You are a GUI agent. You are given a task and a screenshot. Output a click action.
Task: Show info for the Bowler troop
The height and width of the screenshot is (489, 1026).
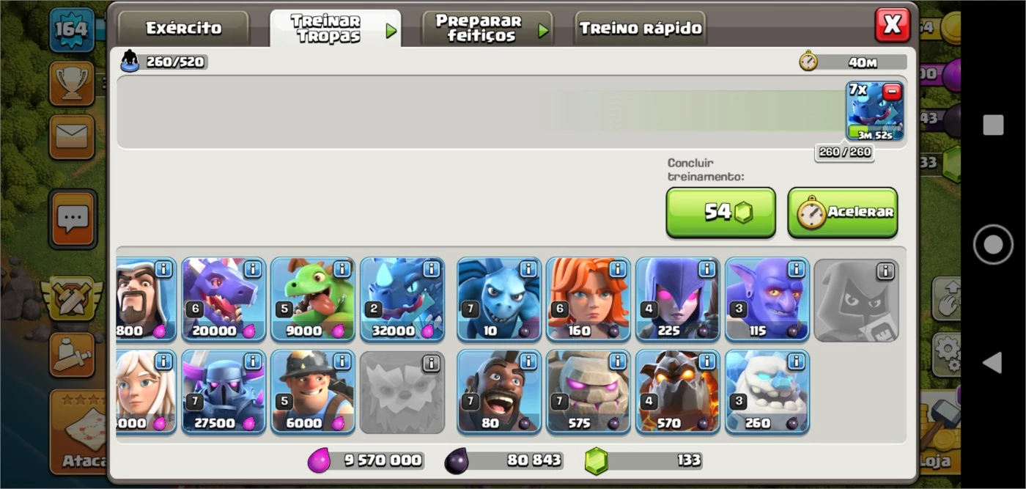[796, 269]
